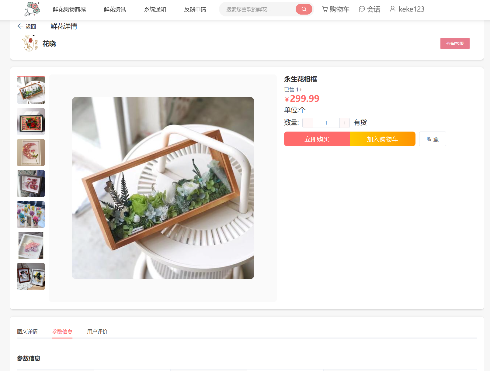Open the shopping cart (购物车)

336,9
